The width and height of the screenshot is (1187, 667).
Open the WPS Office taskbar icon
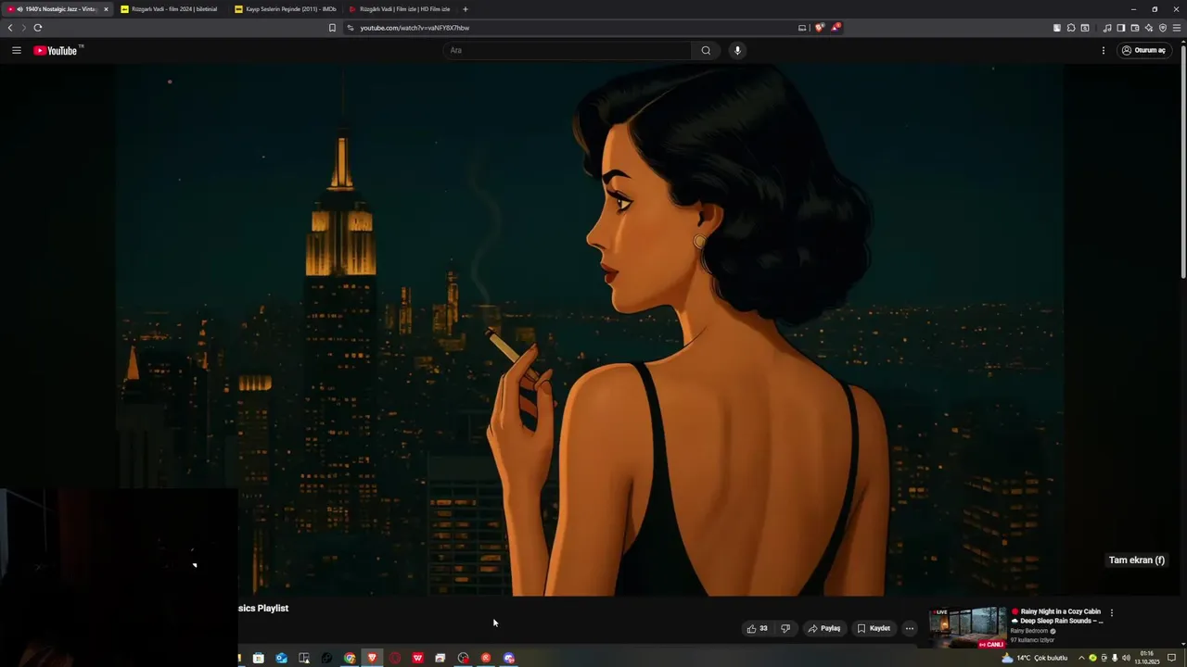click(x=417, y=658)
